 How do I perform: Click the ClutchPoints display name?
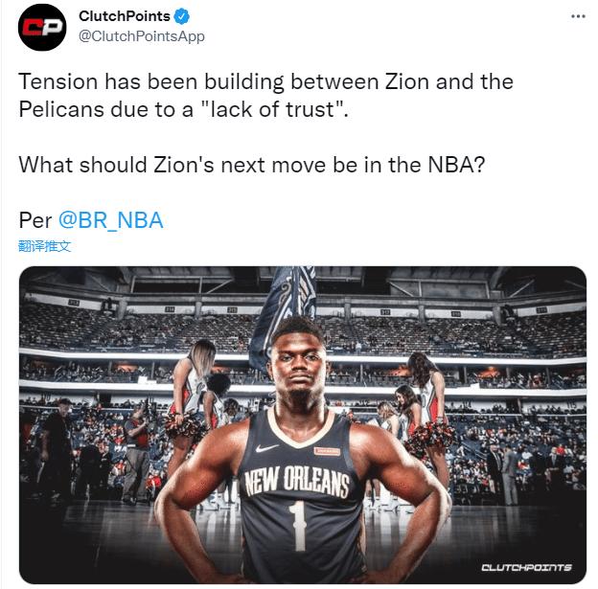(x=125, y=16)
